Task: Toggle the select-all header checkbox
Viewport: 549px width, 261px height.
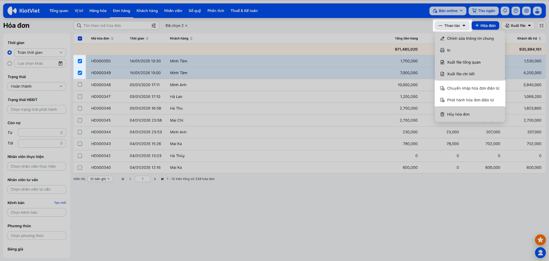Action: [x=80, y=38]
